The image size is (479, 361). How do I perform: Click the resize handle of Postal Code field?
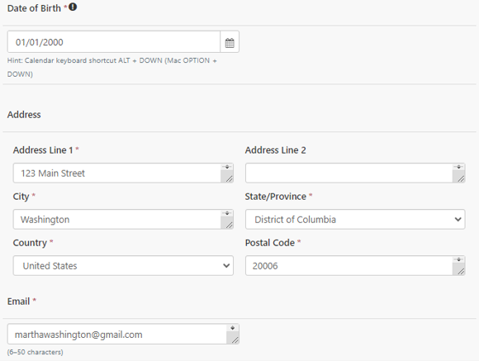tap(461, 272)
